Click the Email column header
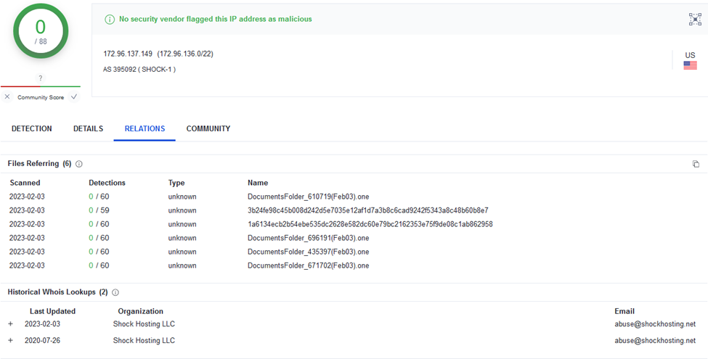This screenshot has width=708, height=359. point(624,311)
